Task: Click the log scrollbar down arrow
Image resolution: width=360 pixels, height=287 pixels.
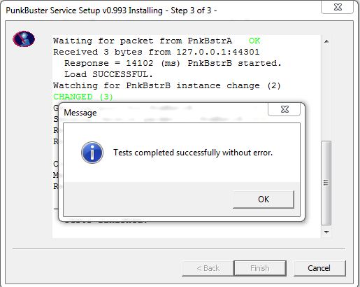Action: tap(326, 232)
